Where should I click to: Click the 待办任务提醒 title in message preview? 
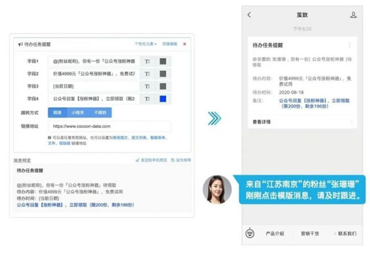[x=30, y=171]
